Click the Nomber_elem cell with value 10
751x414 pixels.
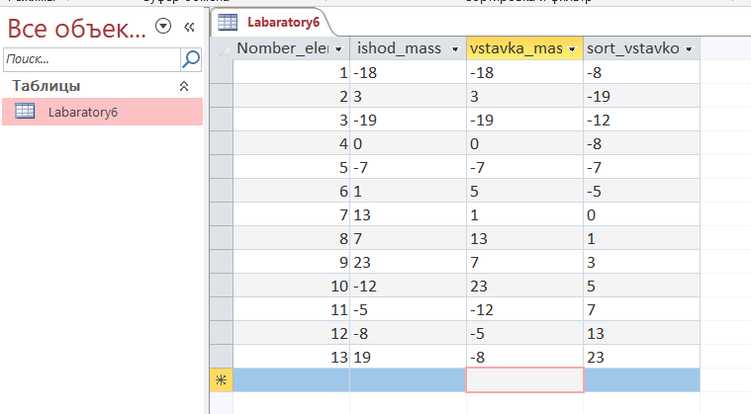[x=292, y=286]
